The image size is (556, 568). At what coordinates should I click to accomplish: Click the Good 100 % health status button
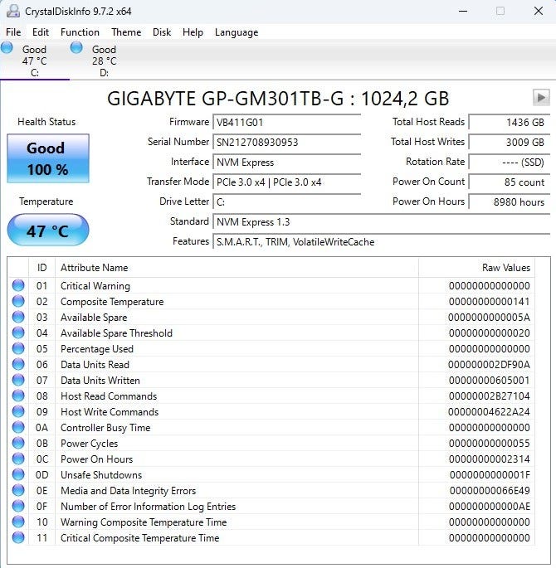click(47, 158)
